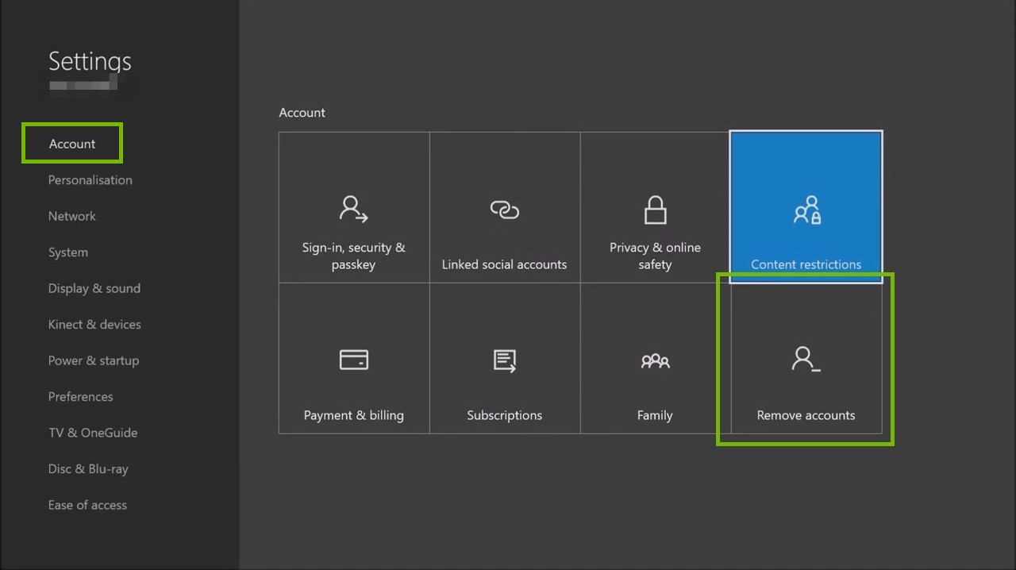Open Content restrictions with the locked-person icon
This screenshot has height=570, width=1016.
[x=806, y=210]
